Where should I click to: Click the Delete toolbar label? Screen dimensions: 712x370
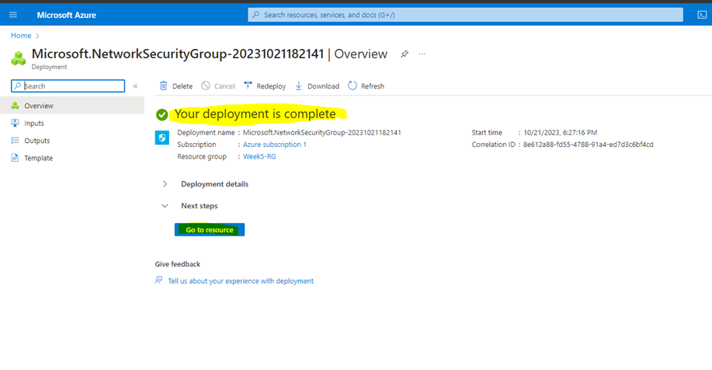182,86
